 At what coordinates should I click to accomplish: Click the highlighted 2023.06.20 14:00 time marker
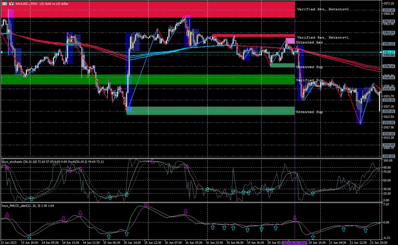(x=295, y=243)
